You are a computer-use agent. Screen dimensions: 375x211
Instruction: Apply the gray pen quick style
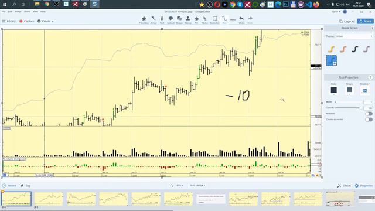click(x=366, y=49)
